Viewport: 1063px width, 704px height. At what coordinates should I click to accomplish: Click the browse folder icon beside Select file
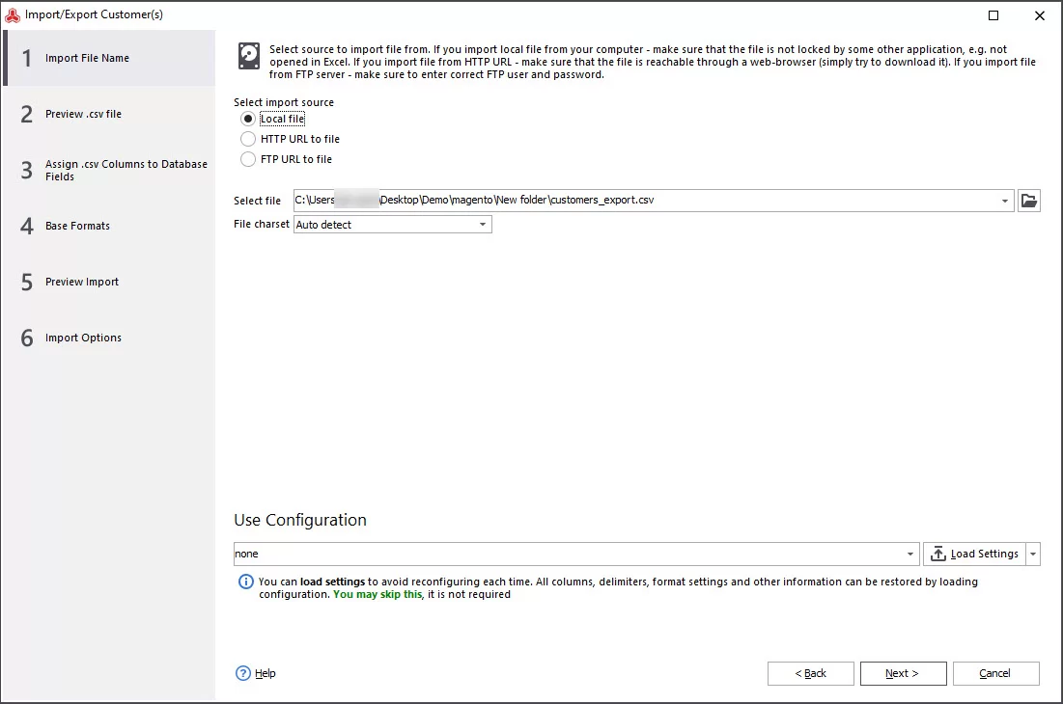(1028, 201)
